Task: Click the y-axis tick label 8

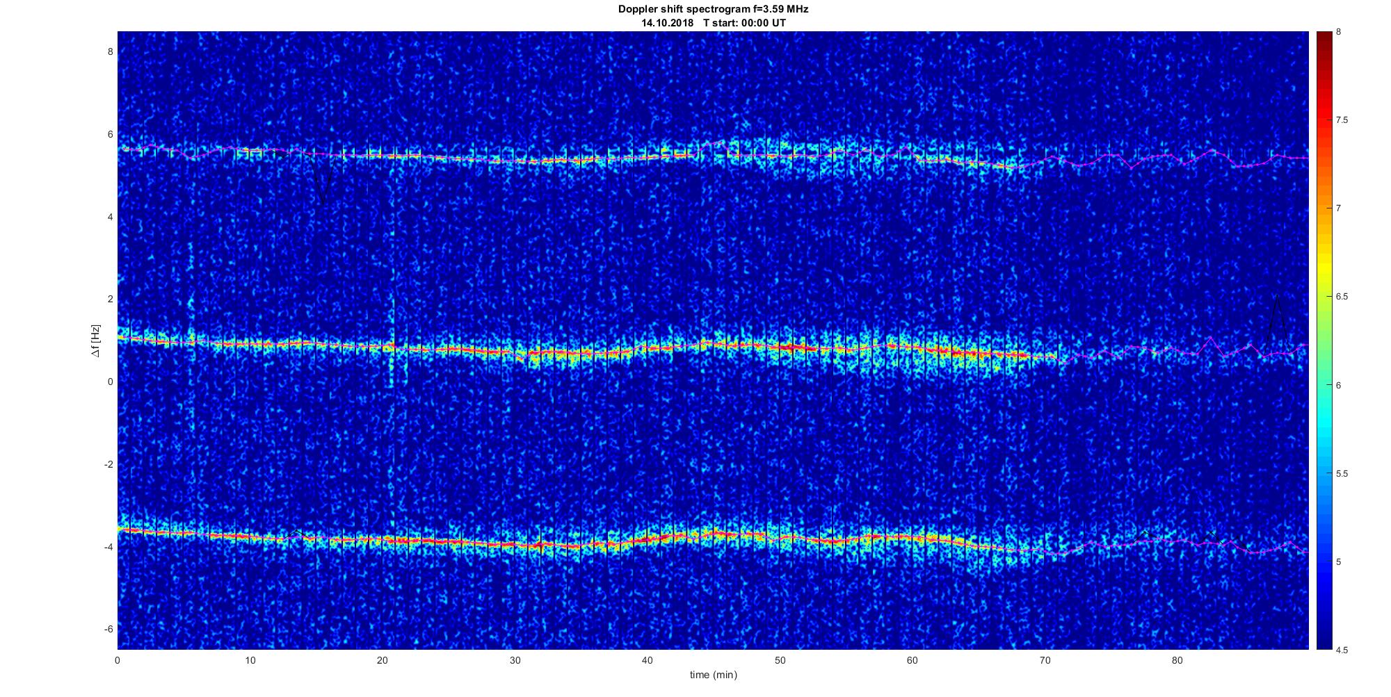Action: tap(110, 51)
